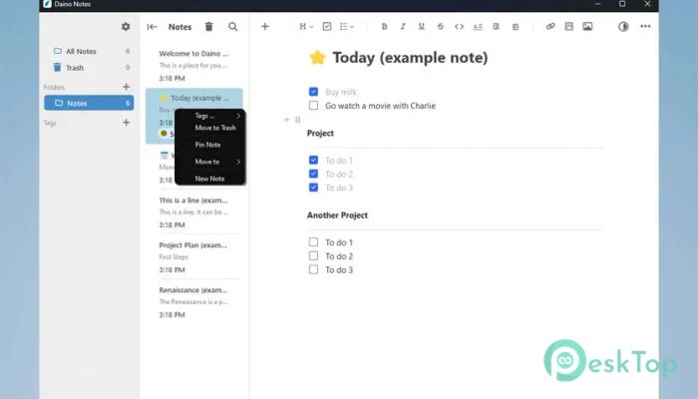Check To do 1 under Another Project
The height and width of the screenshot is (399, 698).
(313, 242)
